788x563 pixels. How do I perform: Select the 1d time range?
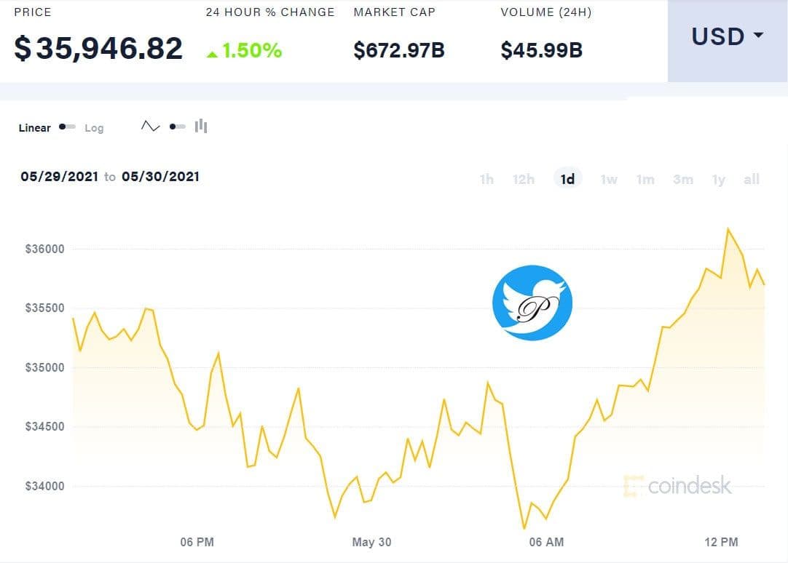pos(567,179)
